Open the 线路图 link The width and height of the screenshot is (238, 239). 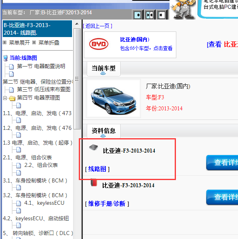click(97, 169)
